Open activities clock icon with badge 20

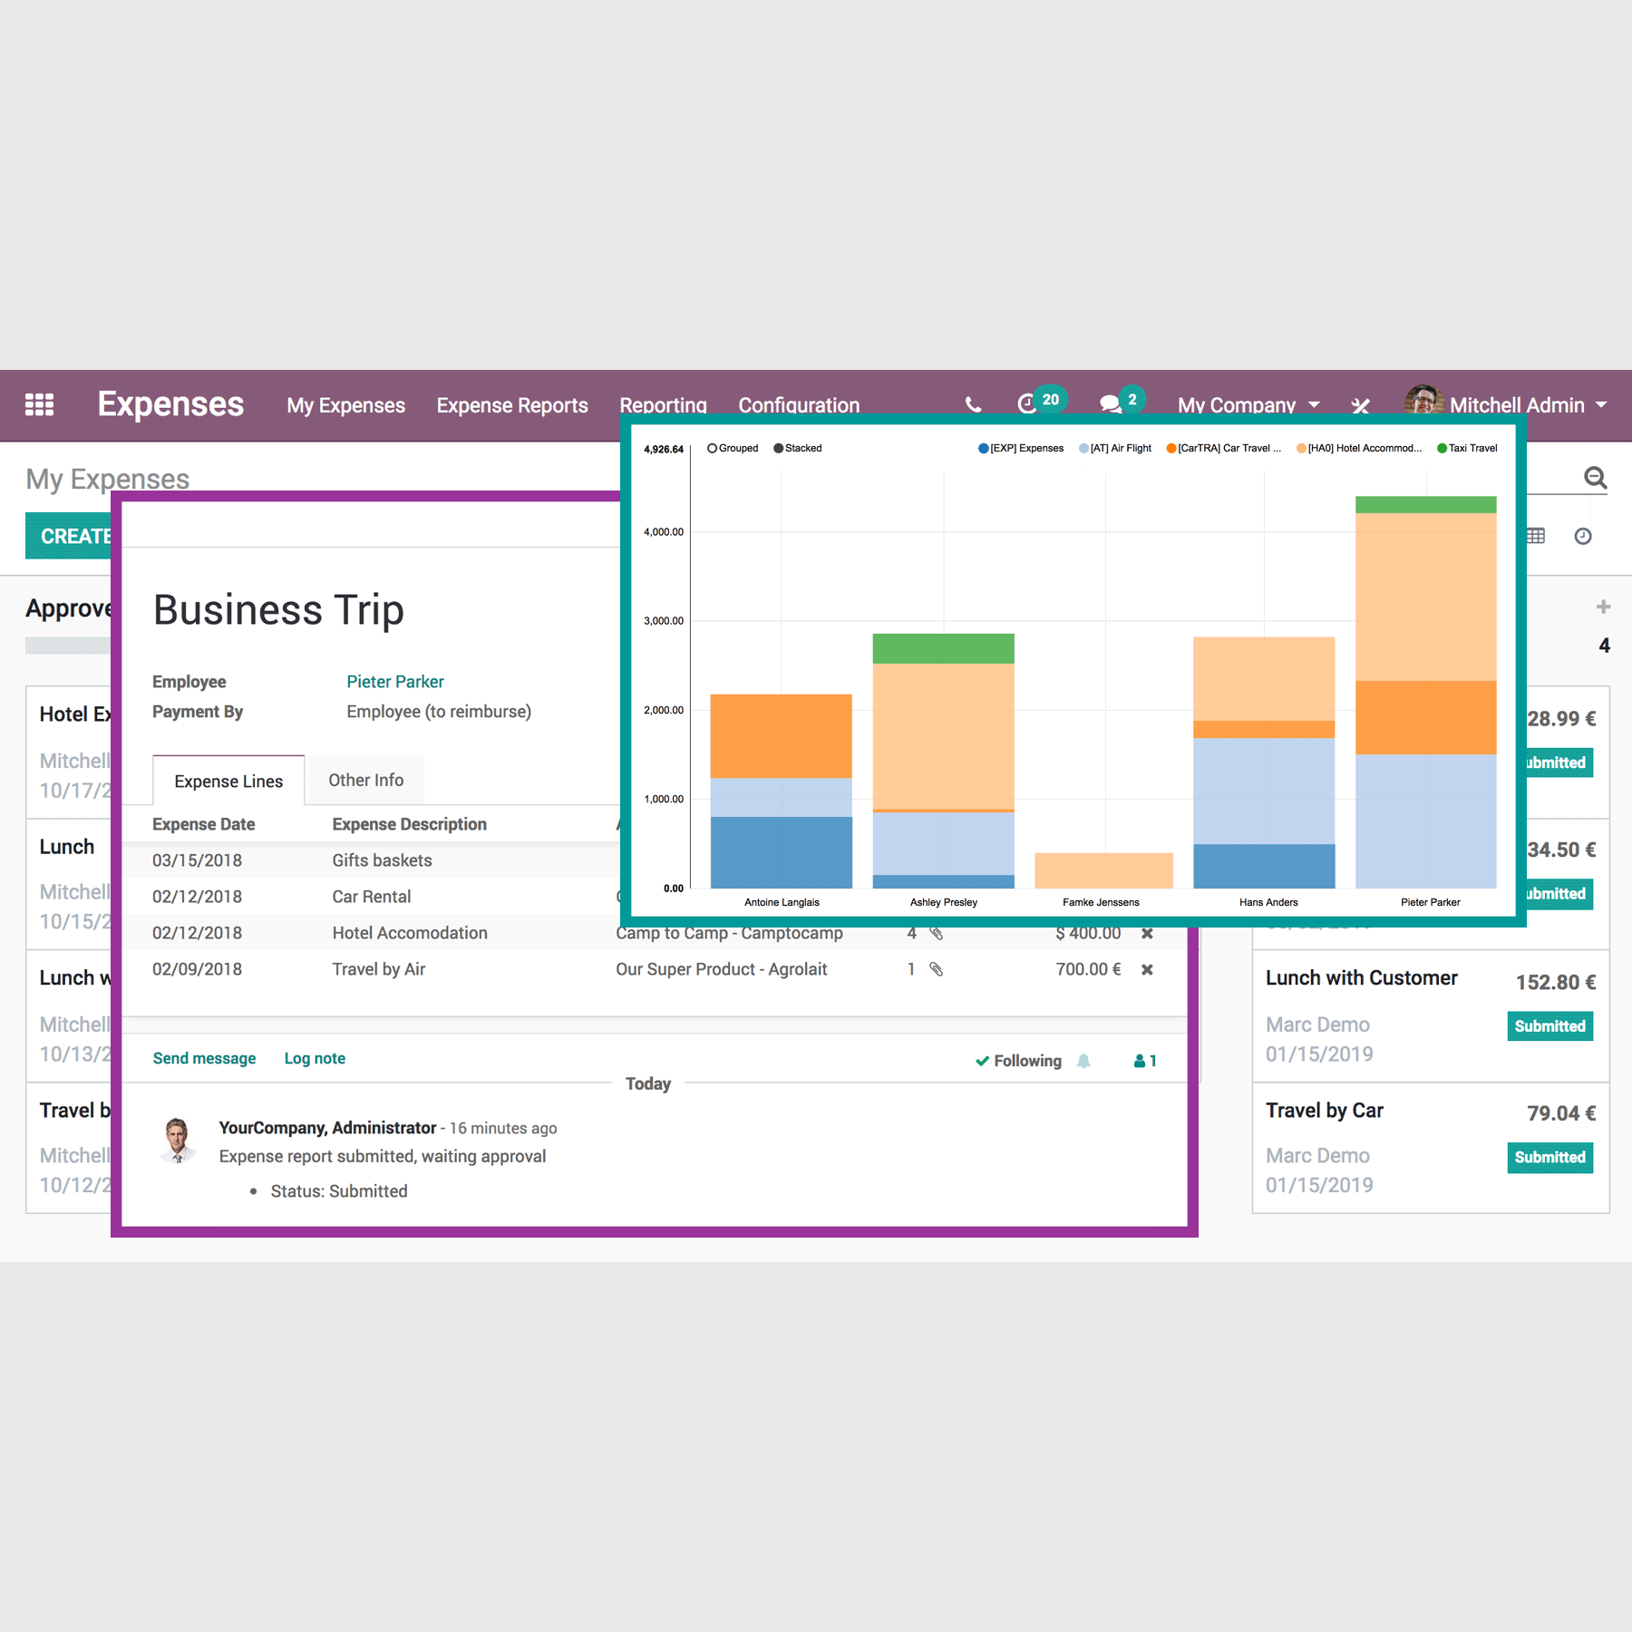point(1028,404)
